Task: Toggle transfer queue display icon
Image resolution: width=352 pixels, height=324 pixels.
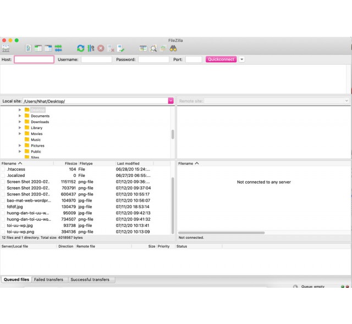Action: click(x=58, y=48)
